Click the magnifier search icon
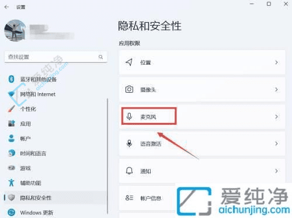Screen dimensions: 292x218 (x=100, y=57)
